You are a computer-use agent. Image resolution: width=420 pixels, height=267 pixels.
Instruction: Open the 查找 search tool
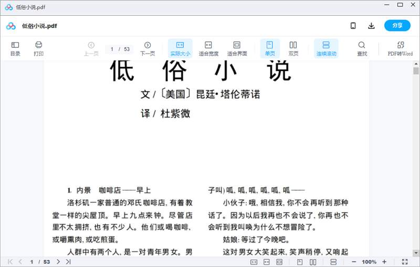[362, 48]
